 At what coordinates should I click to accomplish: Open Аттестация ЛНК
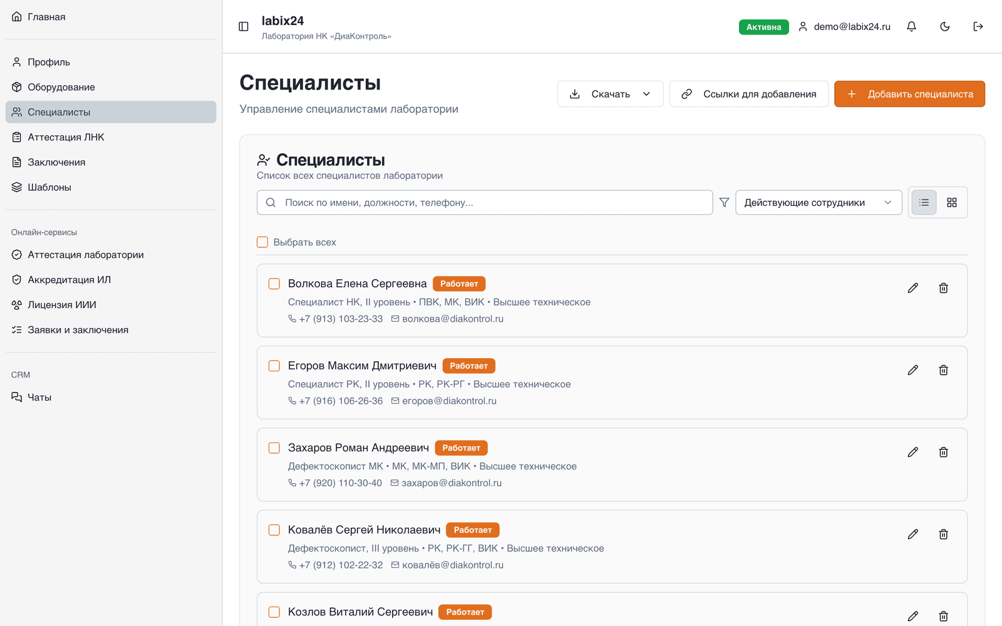pyautogui.click(x=111, y=137)
